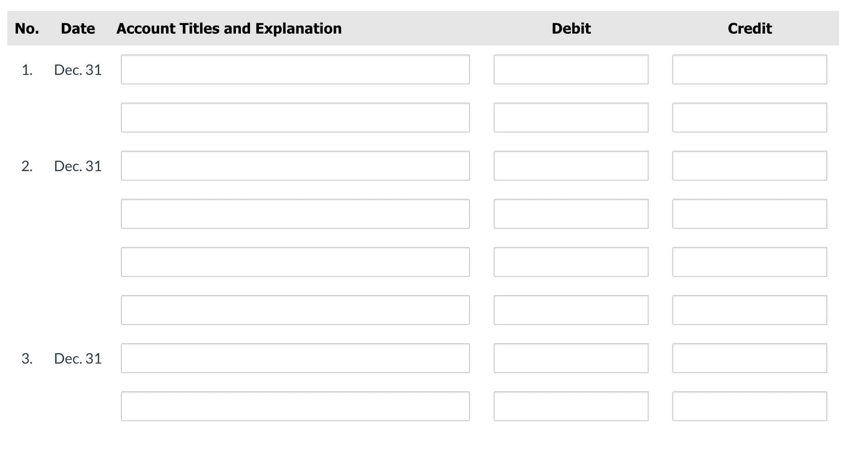Click the Debit field on entry 2 third line

(571, 262)
